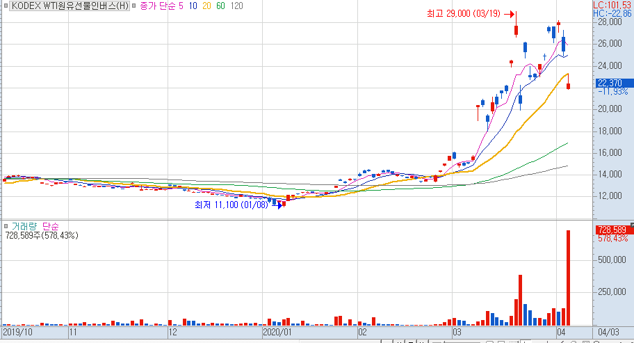The image size is (634, 343).
Task: Click the 2019/10 date axis label
Action: (17, 333)
